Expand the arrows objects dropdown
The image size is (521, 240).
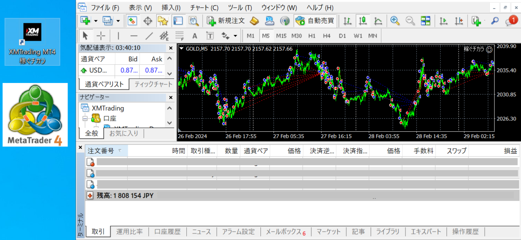[x=235, y=36]
